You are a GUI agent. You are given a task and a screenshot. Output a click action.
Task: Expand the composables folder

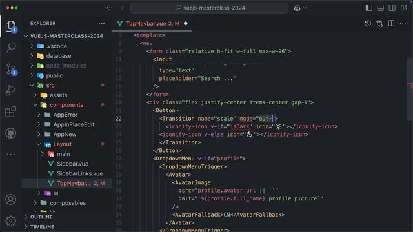pyautogui.click(x=67, y=203)
